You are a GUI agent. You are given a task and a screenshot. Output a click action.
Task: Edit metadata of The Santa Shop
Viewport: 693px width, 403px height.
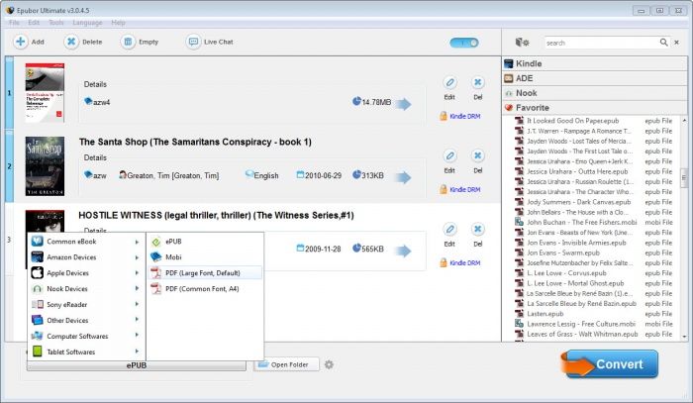[449, 156]
